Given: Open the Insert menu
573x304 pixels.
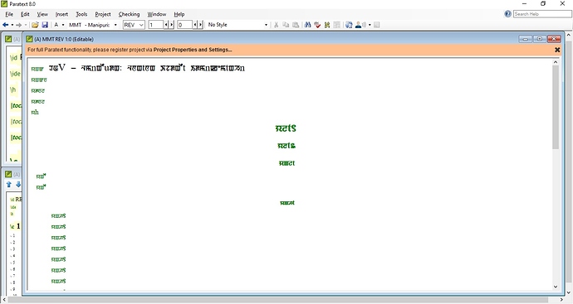Looking at the screenshot, I should [61, 14].
